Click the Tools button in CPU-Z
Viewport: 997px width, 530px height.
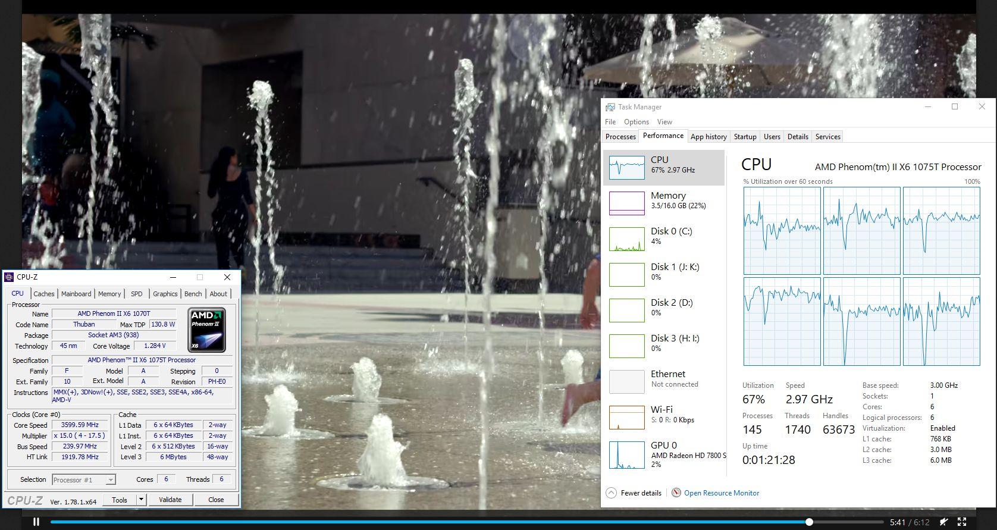[x=120, y=500]
